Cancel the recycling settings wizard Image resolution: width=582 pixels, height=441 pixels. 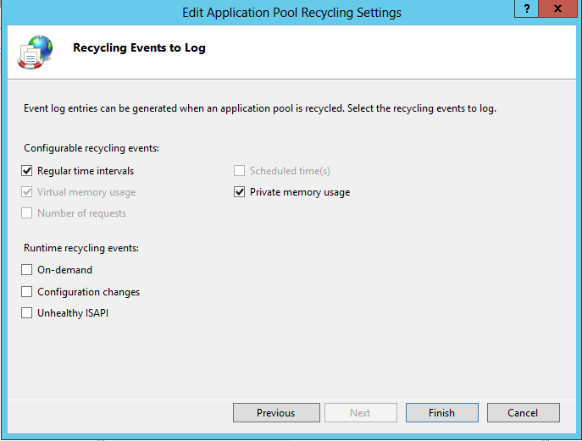click(523, 413)
